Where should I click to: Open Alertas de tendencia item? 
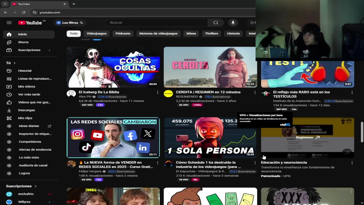point(29,149)
